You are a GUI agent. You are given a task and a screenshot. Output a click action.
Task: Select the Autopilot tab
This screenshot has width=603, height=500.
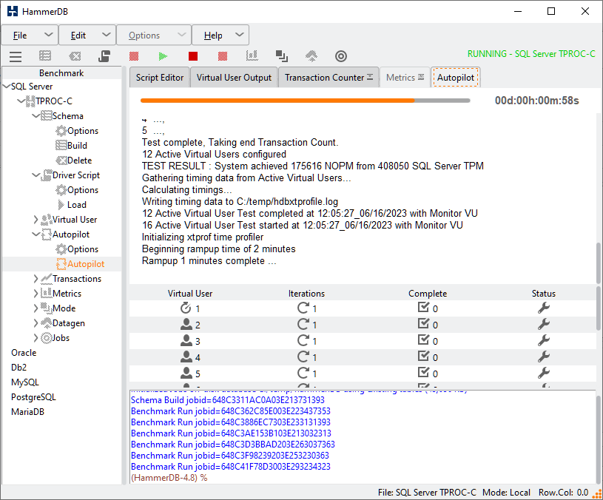[455, 78]
